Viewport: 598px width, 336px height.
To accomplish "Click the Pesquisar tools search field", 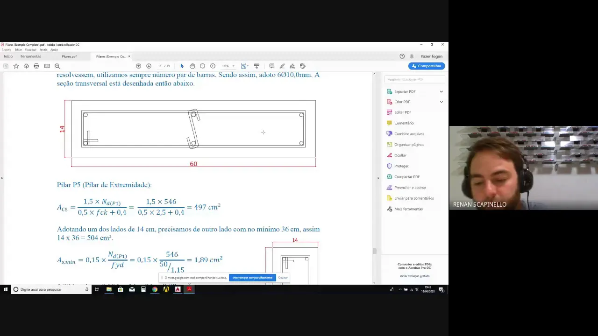I will [414, 79].
